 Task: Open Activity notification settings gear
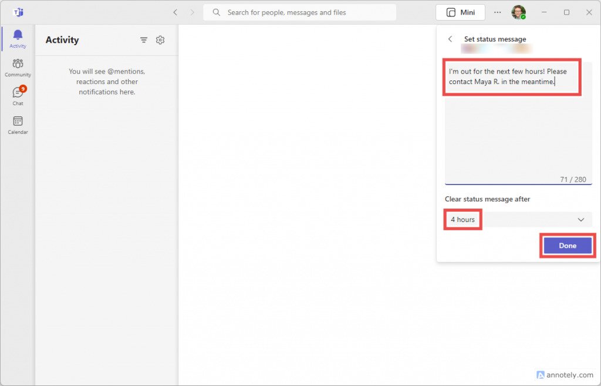160,40
